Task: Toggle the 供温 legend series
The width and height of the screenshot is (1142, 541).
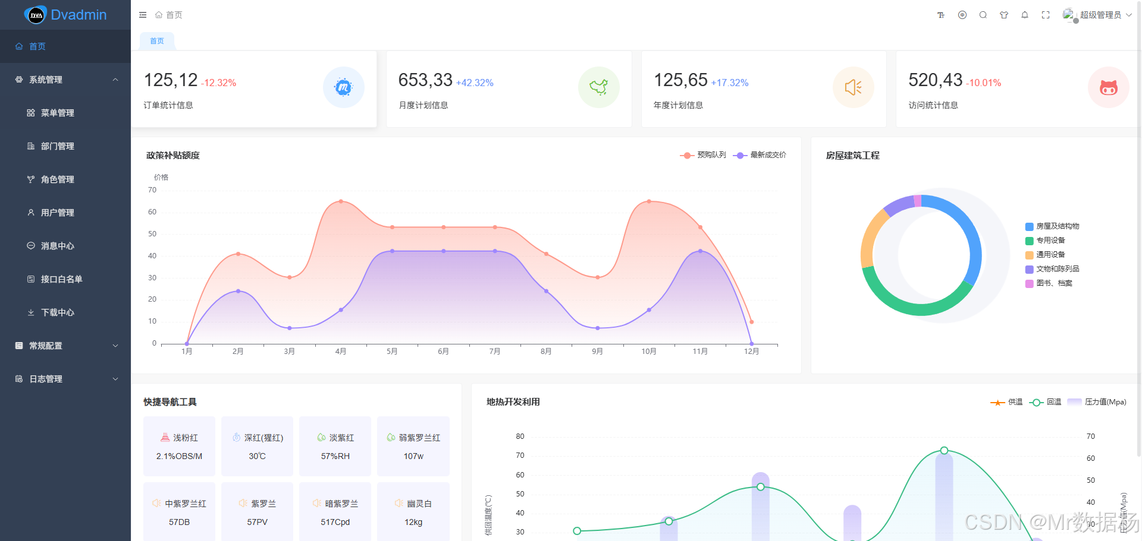Action: click(x=1006, y=402)
